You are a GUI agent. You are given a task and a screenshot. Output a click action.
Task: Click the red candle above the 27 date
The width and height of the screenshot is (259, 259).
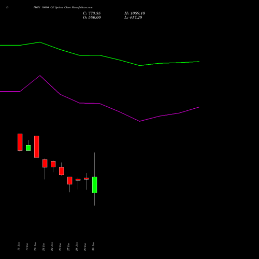(70, 181)
